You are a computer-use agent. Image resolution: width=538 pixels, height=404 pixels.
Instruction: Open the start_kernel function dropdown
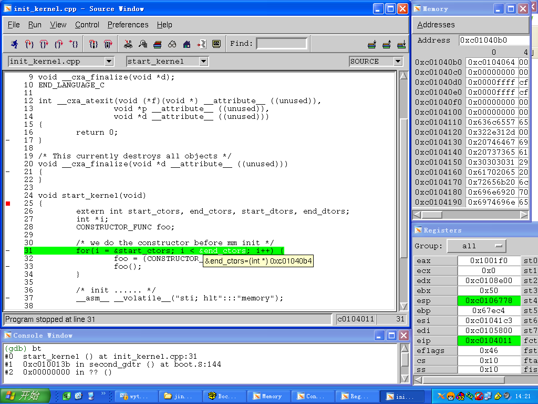coord(203,62)
